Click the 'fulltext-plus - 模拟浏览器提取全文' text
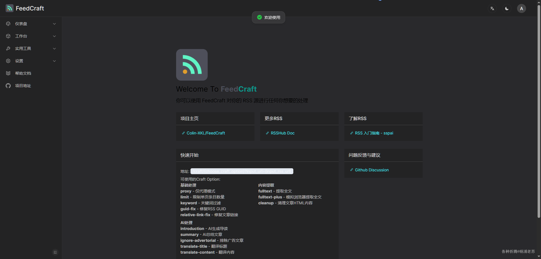The width and height of the screenshot is (541, 259). click(290, 197)
